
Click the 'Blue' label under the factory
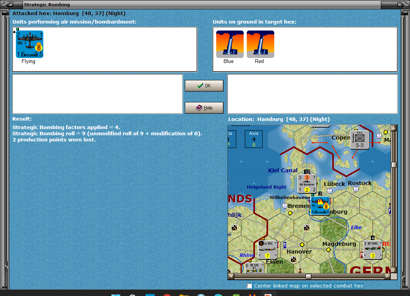pyautogui.click(x=229, y=61)
